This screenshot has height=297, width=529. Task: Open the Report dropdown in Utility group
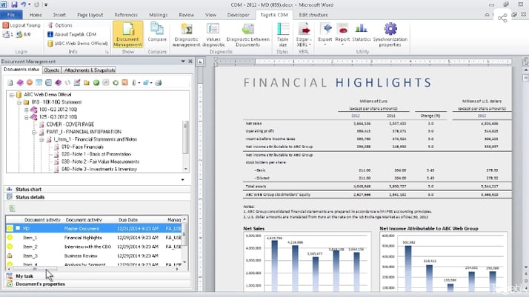pos(342,34)
